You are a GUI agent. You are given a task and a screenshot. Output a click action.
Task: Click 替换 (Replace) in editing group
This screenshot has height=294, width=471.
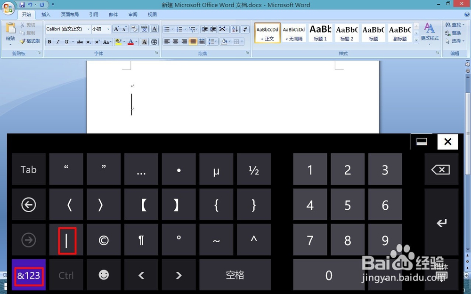(x=453, y=33)
